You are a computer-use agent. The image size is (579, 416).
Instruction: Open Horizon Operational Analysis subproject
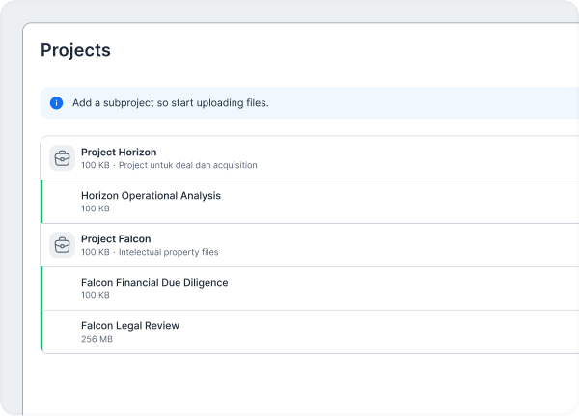(151, 195)
